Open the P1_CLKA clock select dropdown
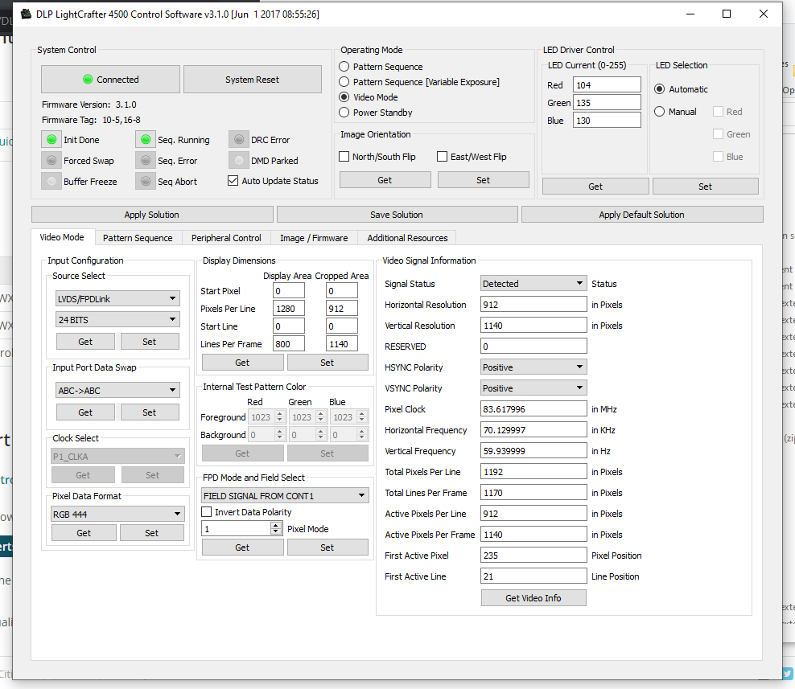This screenshot has width=795, height=689. pos(117,456)
